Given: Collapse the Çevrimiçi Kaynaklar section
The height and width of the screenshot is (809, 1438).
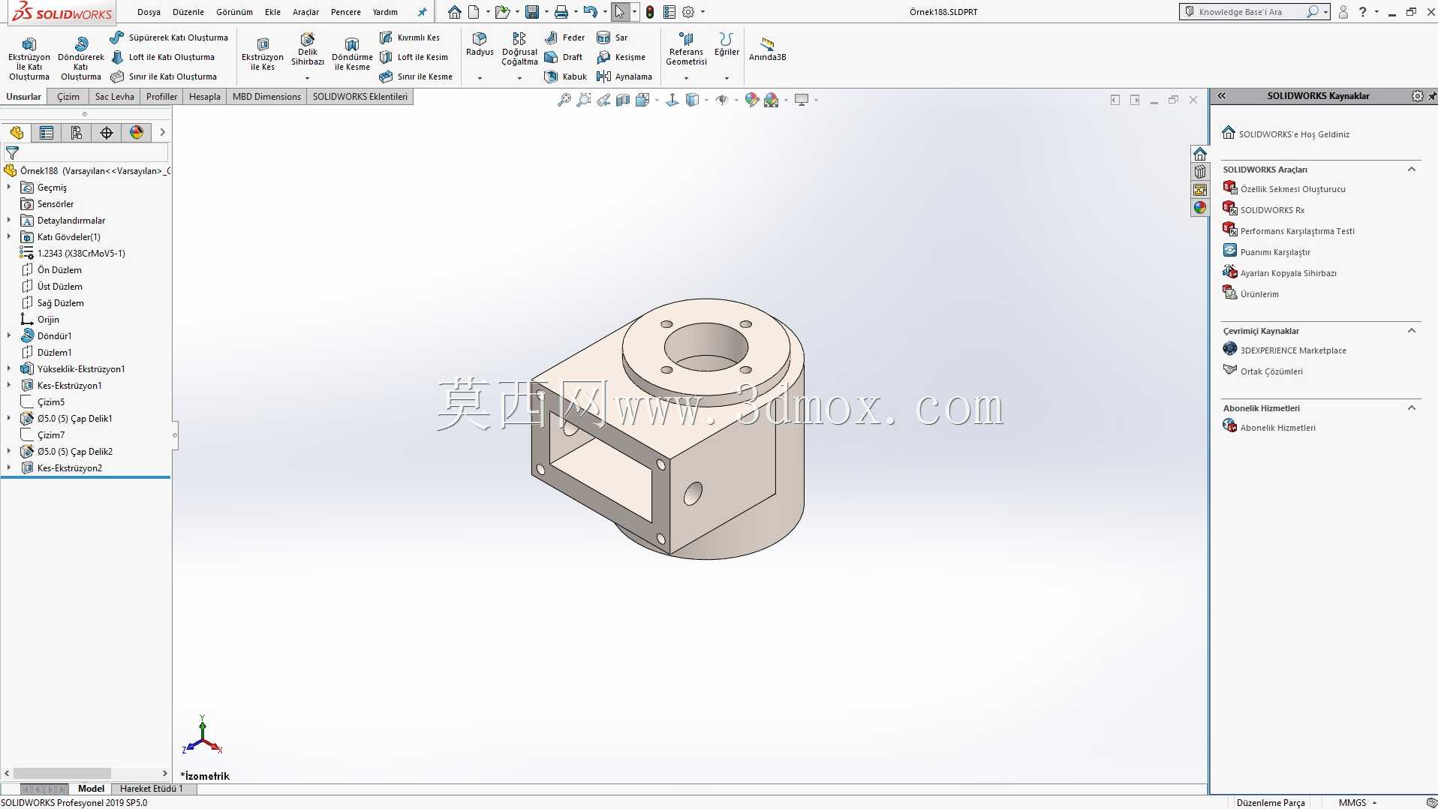Looking at the screenshot, I should [x=1412, y=331].
